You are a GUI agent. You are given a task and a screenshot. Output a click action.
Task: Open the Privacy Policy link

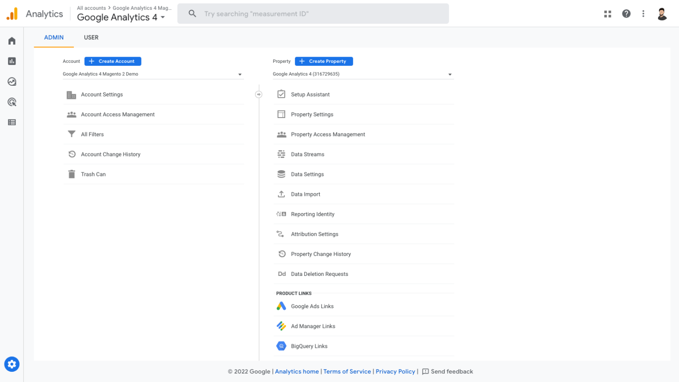[x=395, y=371]
